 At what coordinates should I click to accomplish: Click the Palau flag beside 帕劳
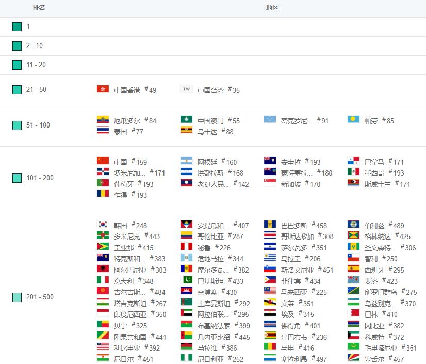[353, 119]
